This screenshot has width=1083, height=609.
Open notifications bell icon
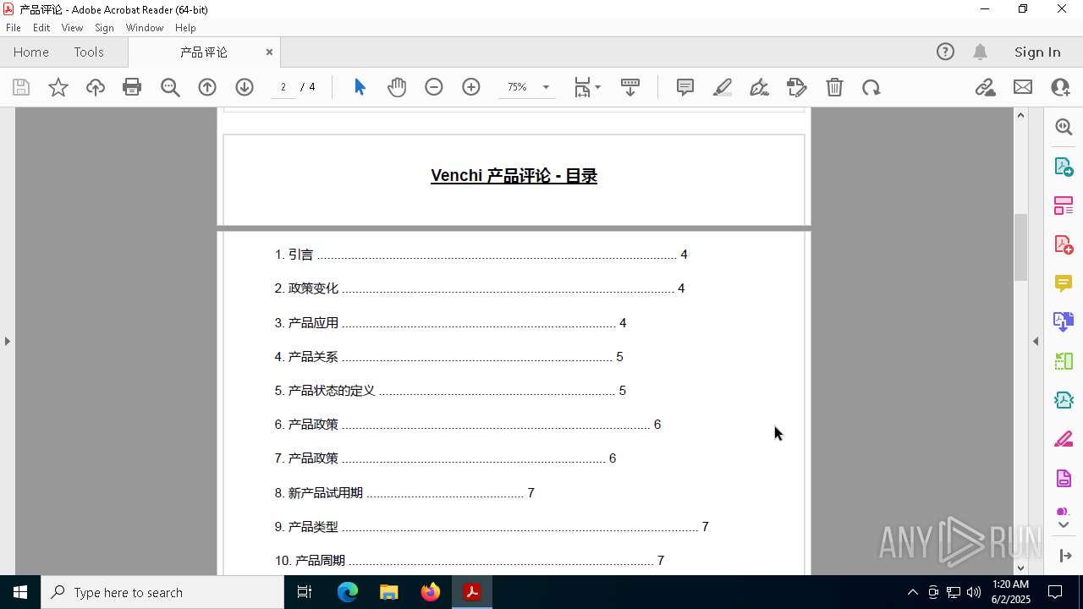pyautogui.click(x=980, y=52)
